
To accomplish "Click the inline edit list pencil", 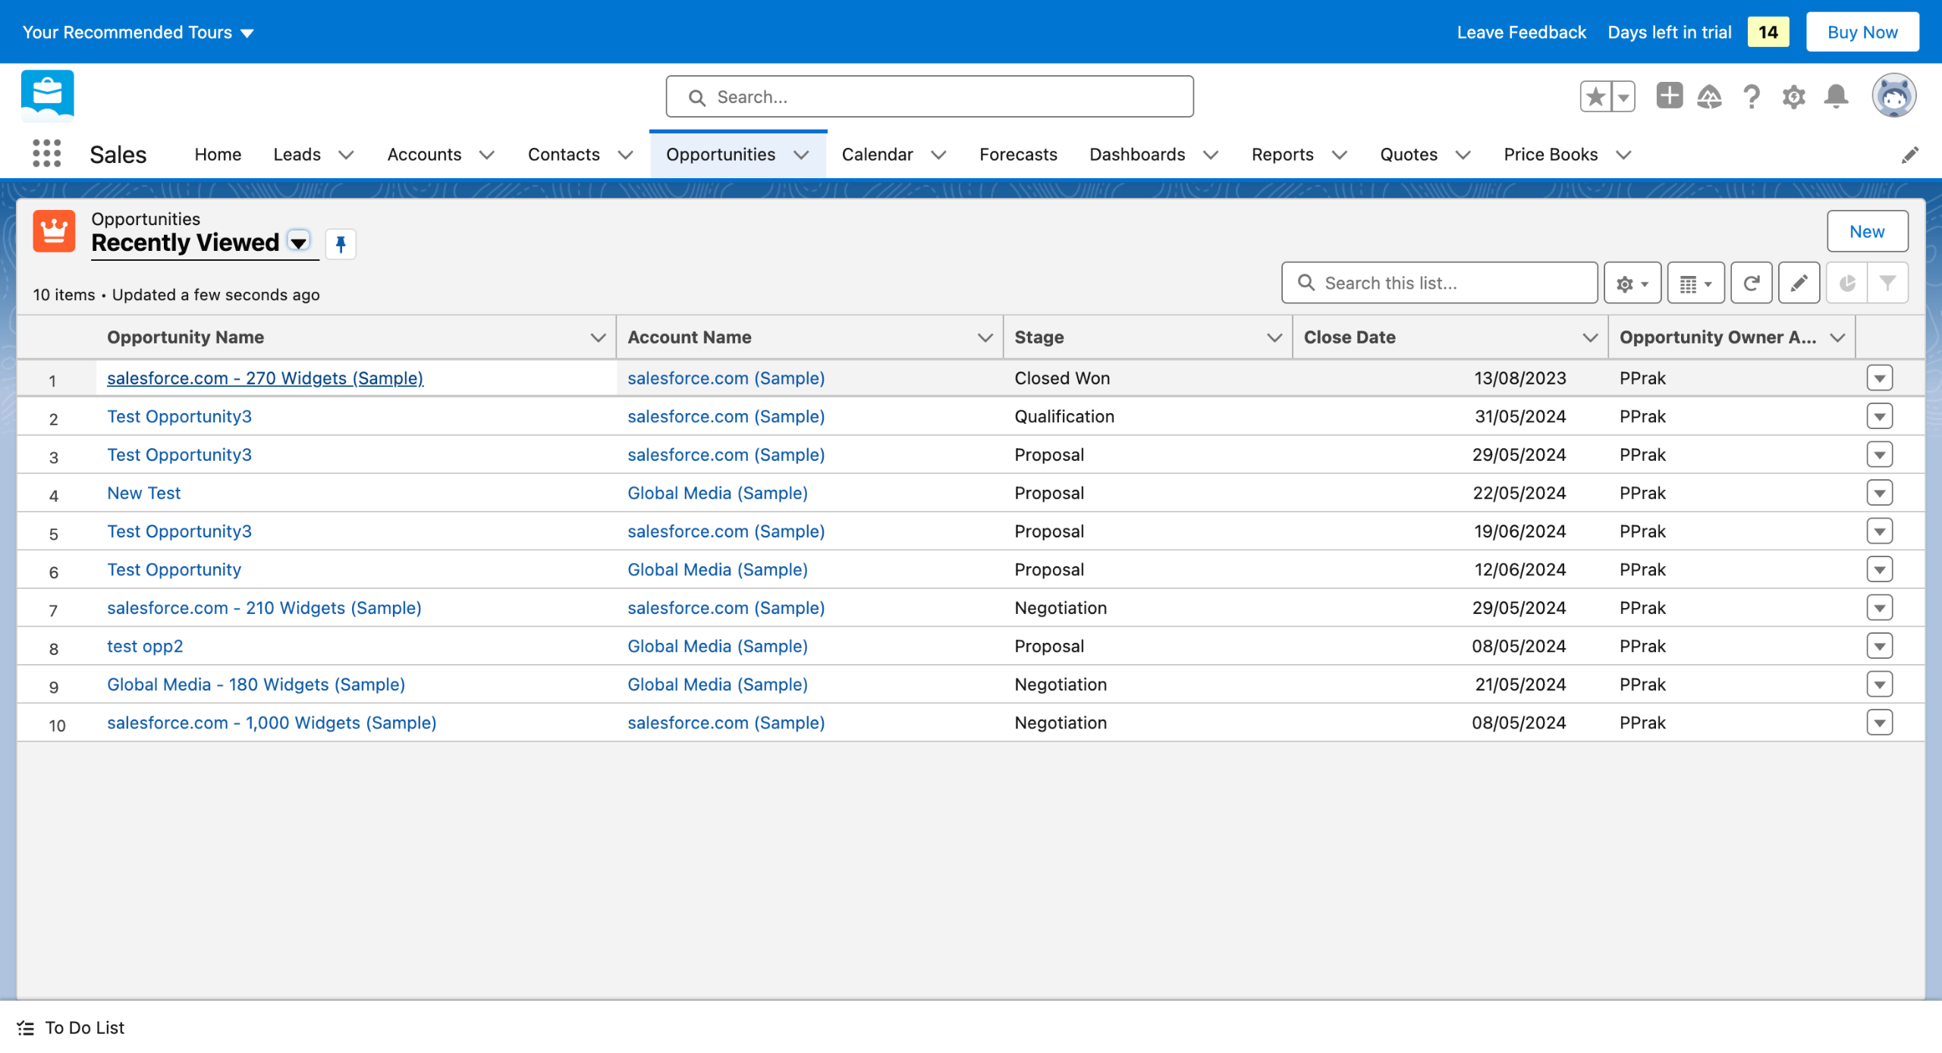I will click(x=1799, y=283).
